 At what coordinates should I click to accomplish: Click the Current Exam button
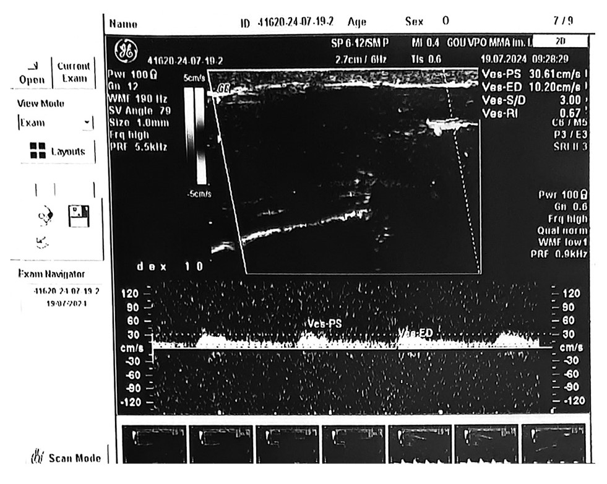[74, 72]
